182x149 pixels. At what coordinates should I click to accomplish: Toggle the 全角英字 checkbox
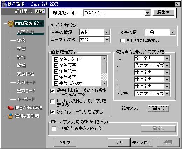point(56,65)
